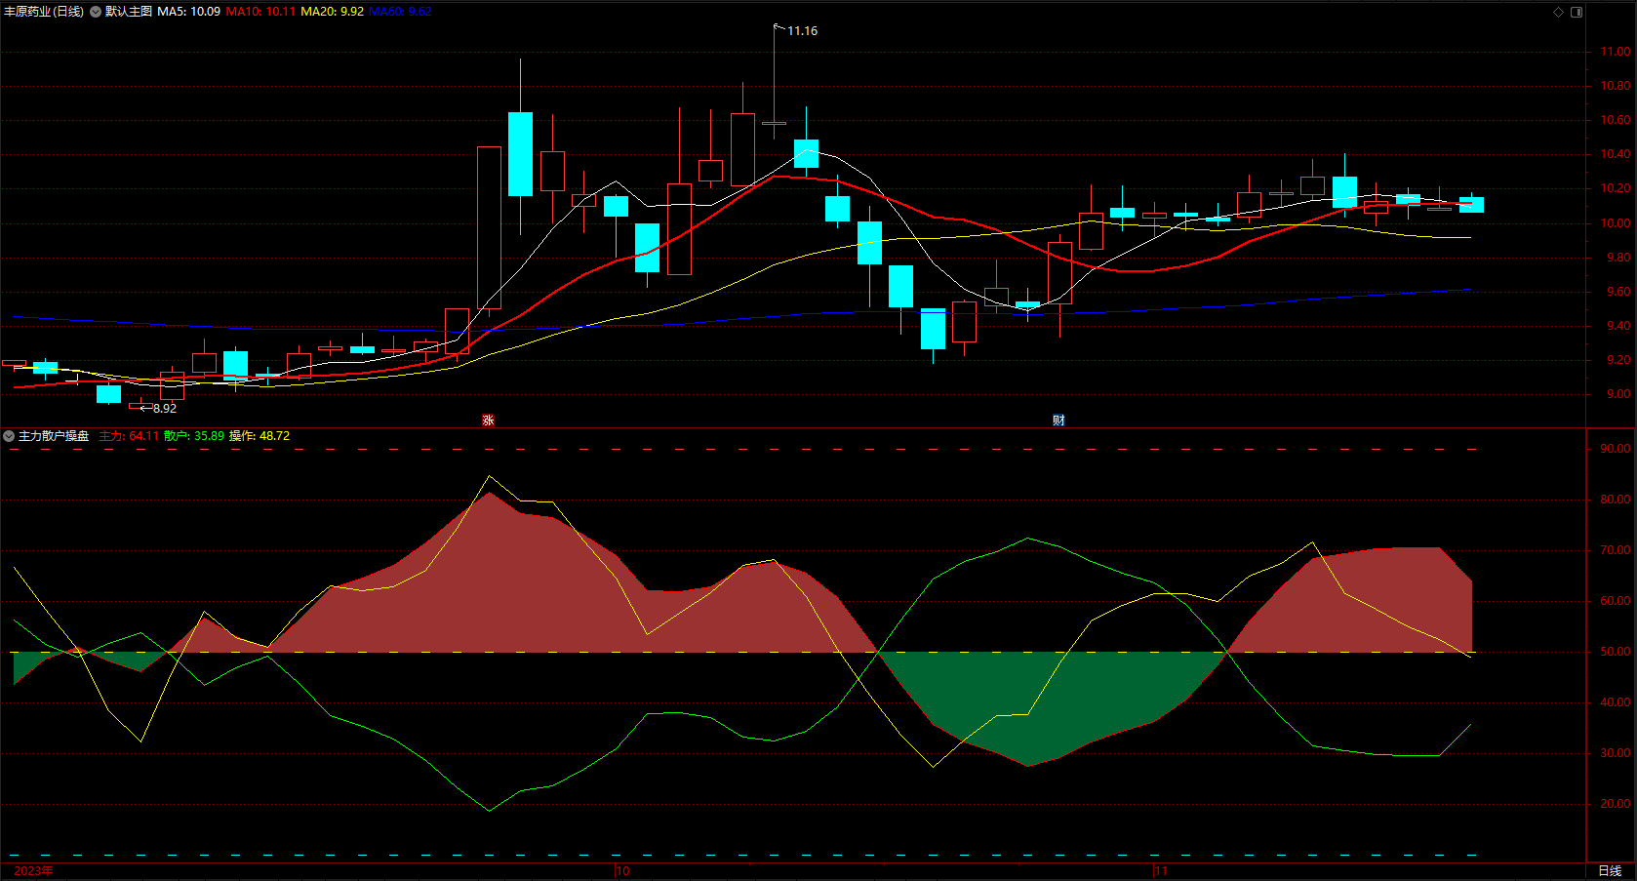Toggle the side panel icon at top-right
Screen dimensions: 1637x881
pos(1577,12)
